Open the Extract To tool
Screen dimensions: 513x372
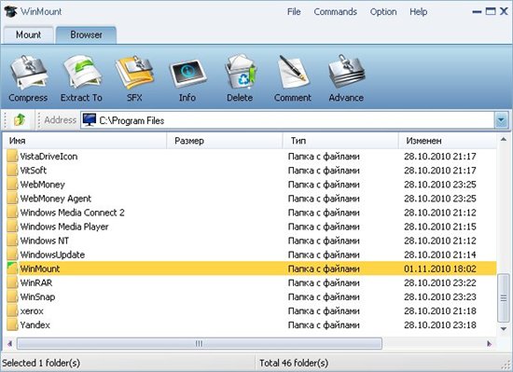(x=82, y=72)
